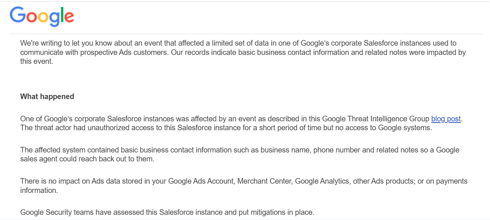
Task: Click the paragraph about no impact on Ads data
Action: [x=244, y=186]
